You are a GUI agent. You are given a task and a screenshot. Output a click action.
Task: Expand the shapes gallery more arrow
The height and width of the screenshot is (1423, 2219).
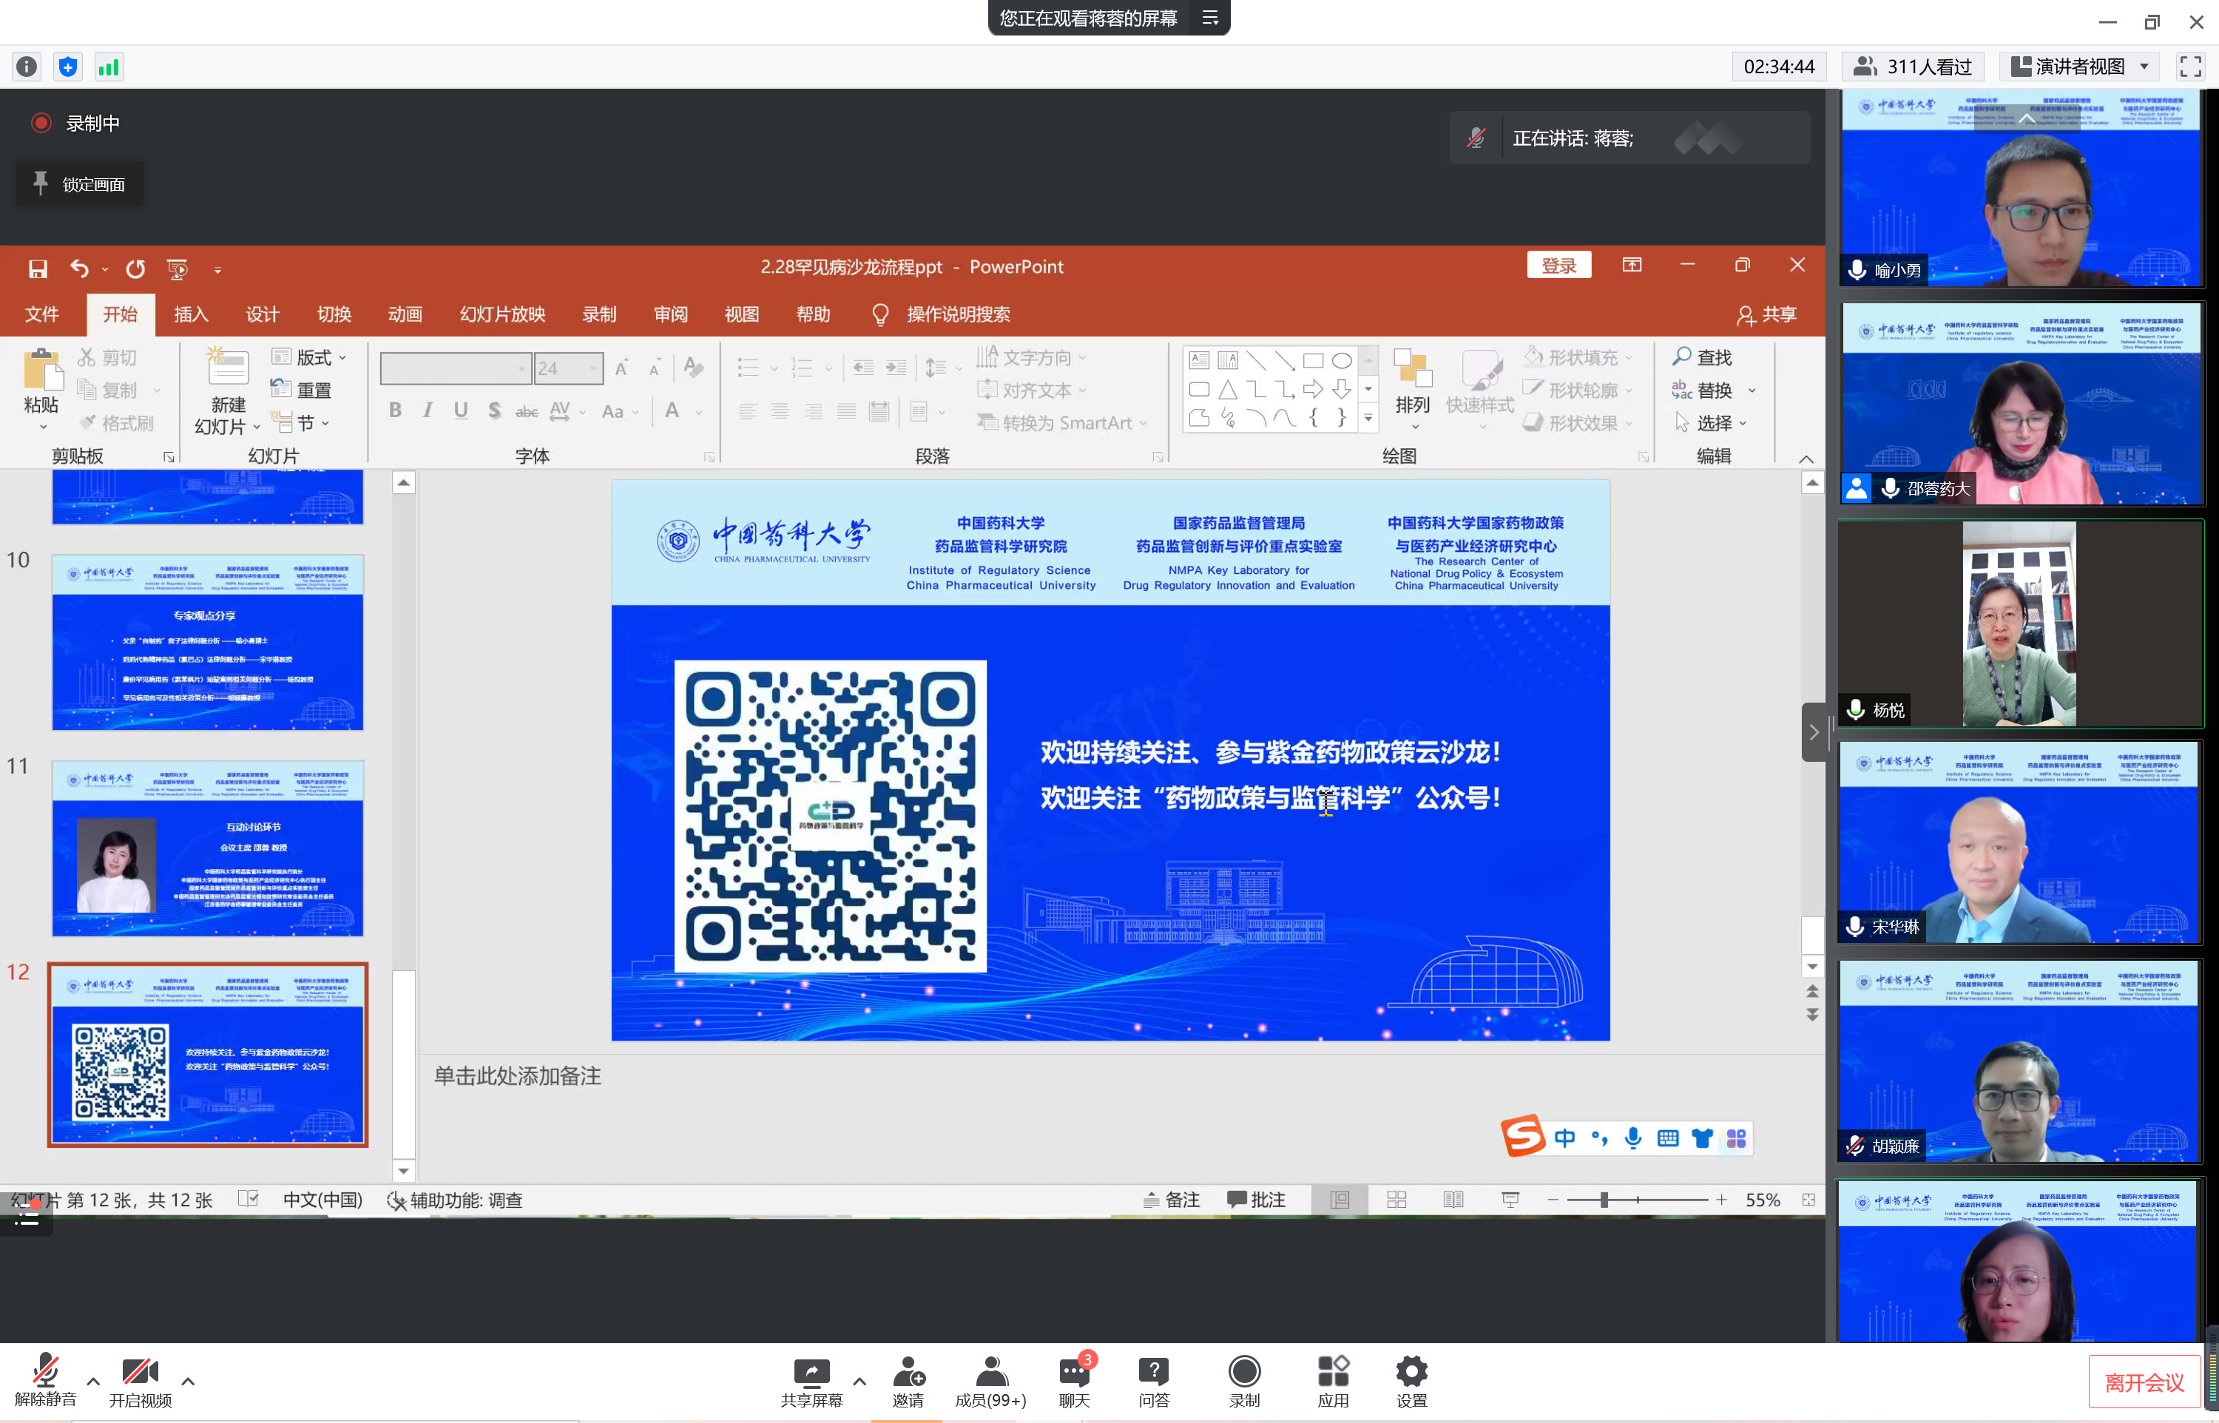(1368, 418)
